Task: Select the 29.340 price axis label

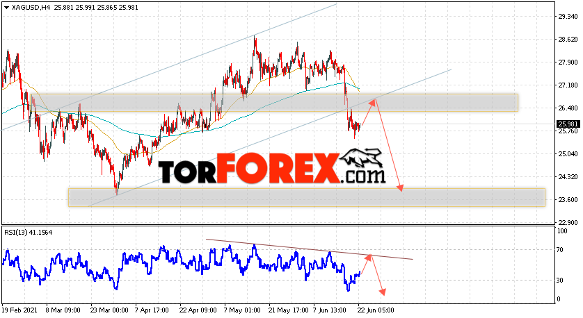Action: [568, 17]
